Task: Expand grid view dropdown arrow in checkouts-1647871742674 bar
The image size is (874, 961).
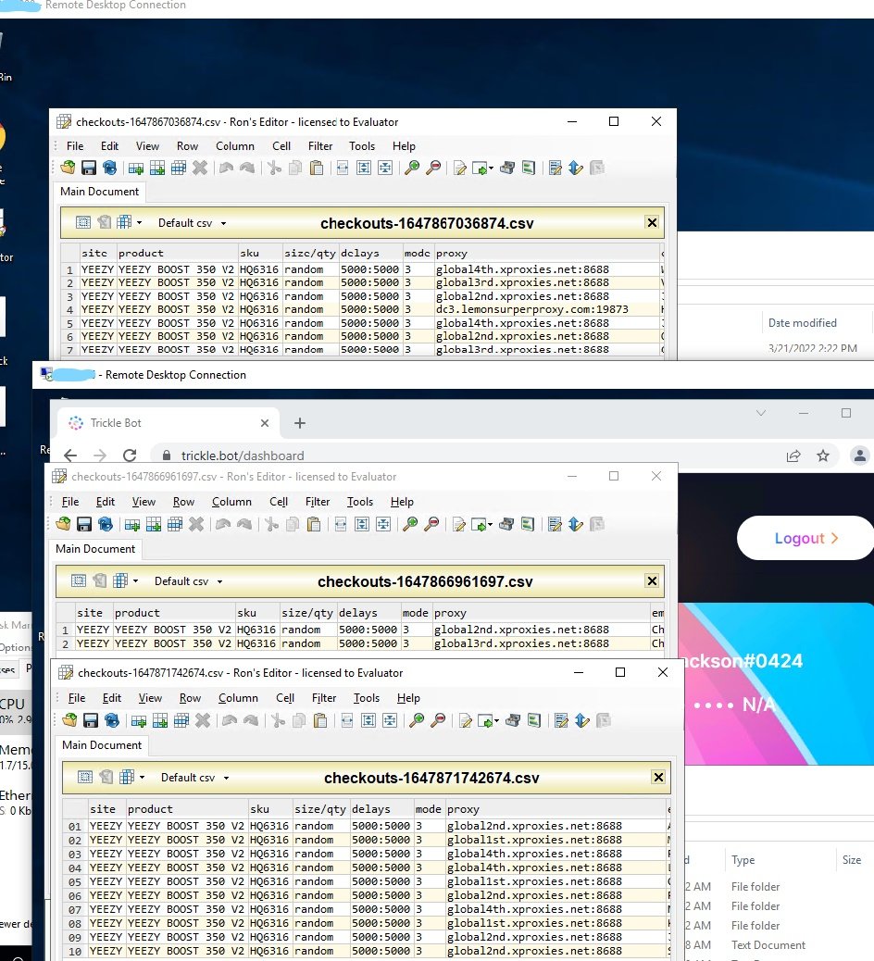Action: point(143,777)
